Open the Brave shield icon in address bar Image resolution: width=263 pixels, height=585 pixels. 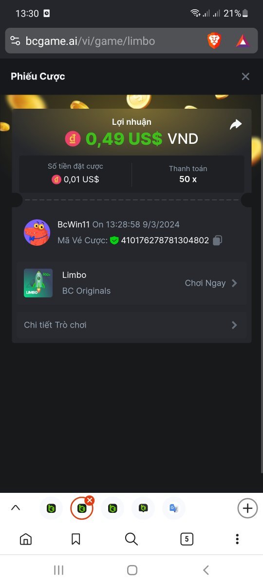click(214, 41)
